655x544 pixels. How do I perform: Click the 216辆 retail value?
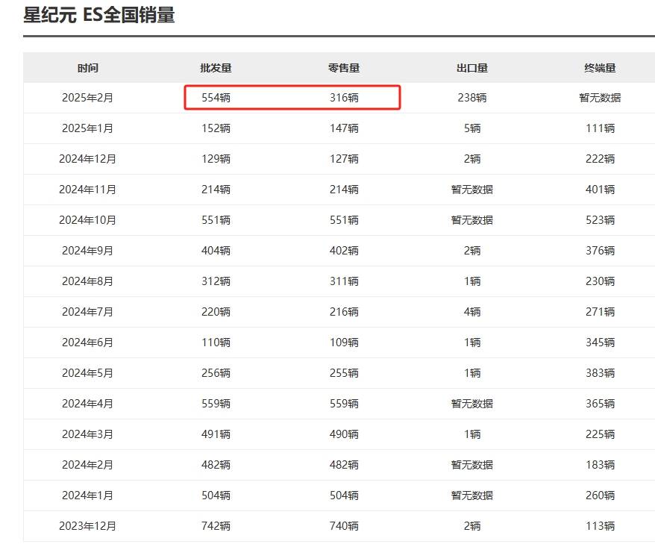(x=344, y=312)
